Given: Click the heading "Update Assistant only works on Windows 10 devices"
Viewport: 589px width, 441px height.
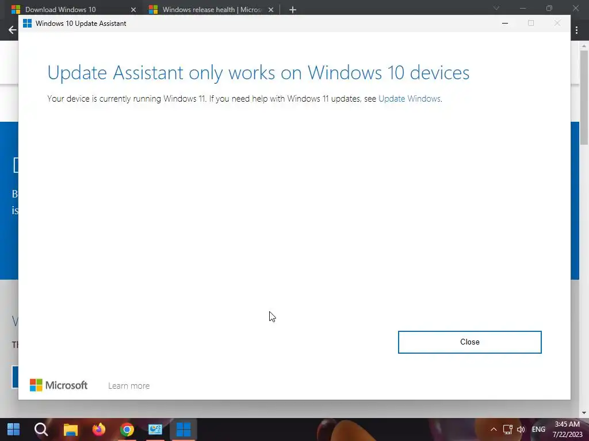Looking at the screenshot, I should (258, 72).
